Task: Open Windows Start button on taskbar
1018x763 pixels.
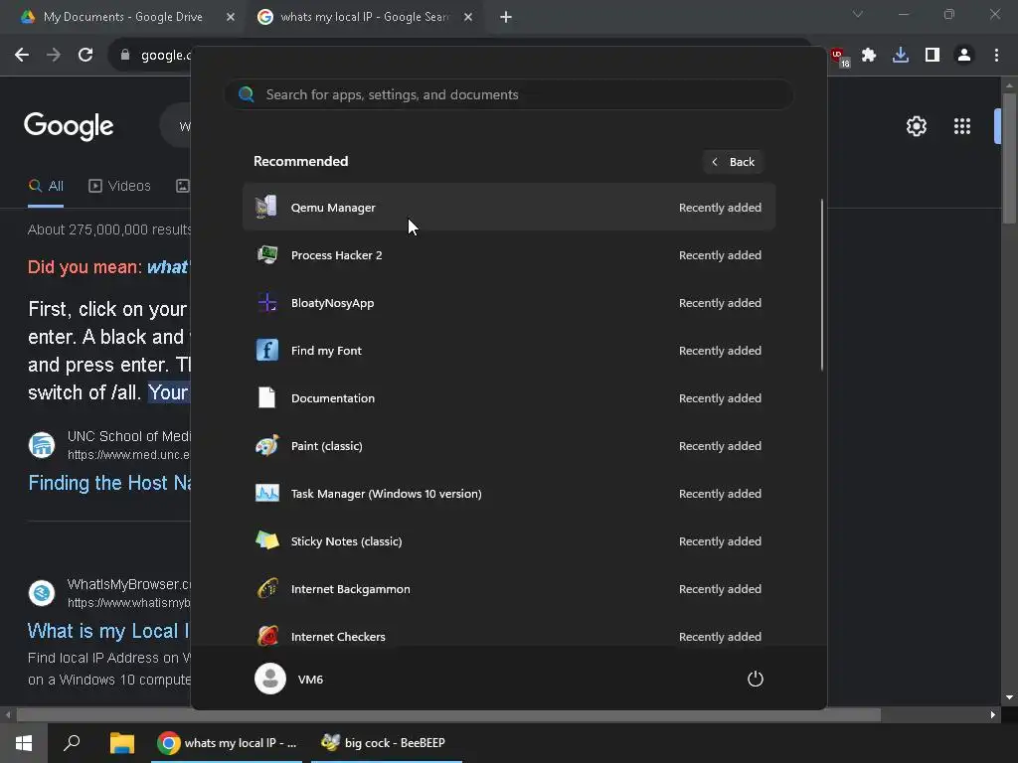Action: click(x=24, y=743)
